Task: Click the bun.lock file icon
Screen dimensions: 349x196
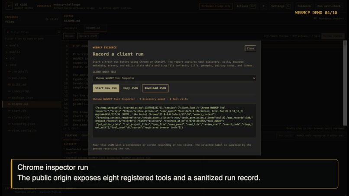Action: (x=10, y=78)
